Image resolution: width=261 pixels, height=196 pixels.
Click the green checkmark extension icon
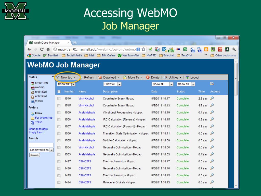click(151, 49)
